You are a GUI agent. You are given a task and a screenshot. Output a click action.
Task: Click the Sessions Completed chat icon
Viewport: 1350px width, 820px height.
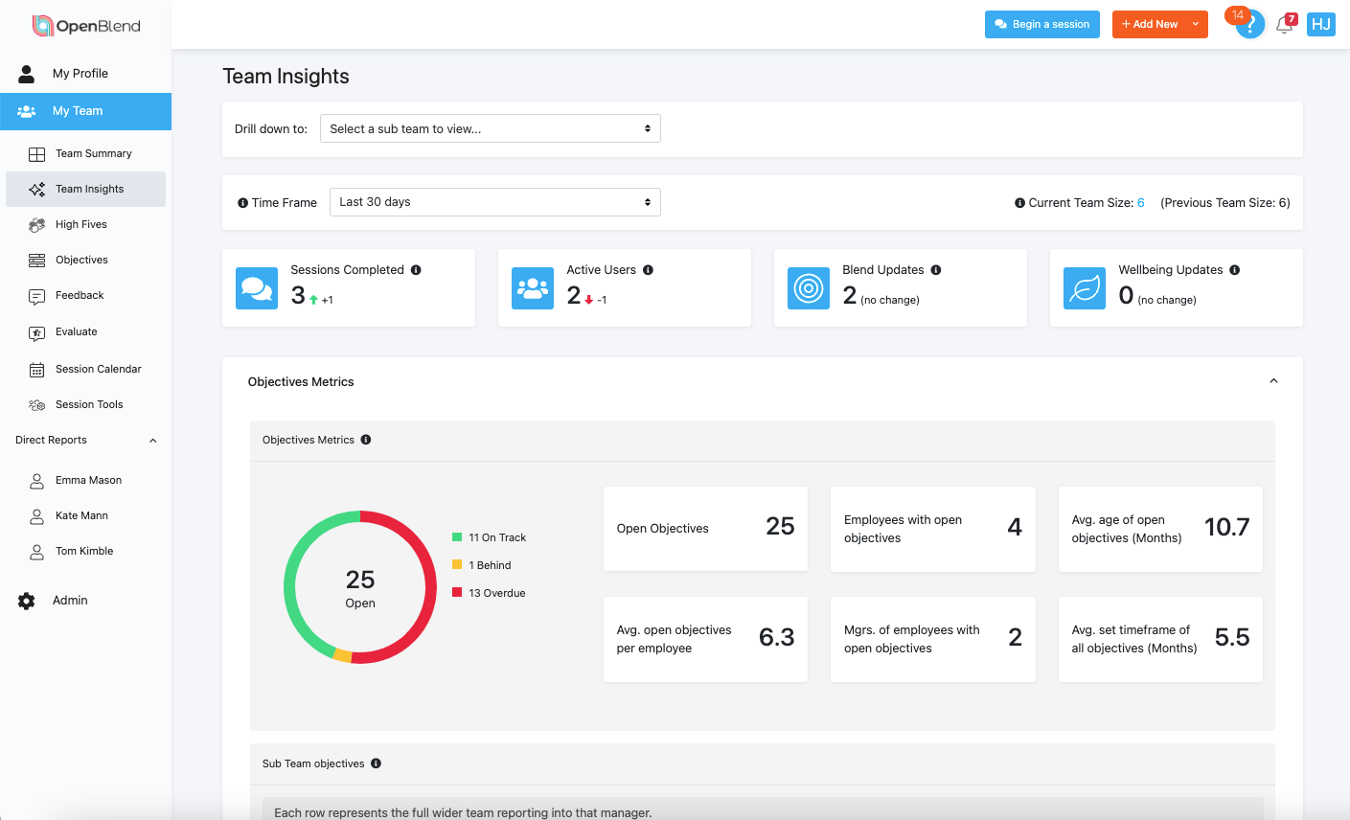(257, 288)
